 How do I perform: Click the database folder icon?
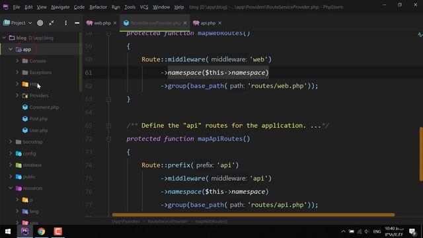pyautogui.click(x=19, y=165)
